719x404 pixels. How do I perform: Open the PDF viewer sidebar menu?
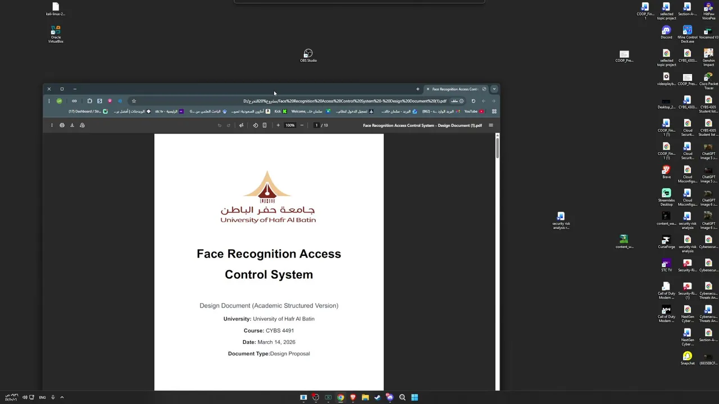point(490,125)
